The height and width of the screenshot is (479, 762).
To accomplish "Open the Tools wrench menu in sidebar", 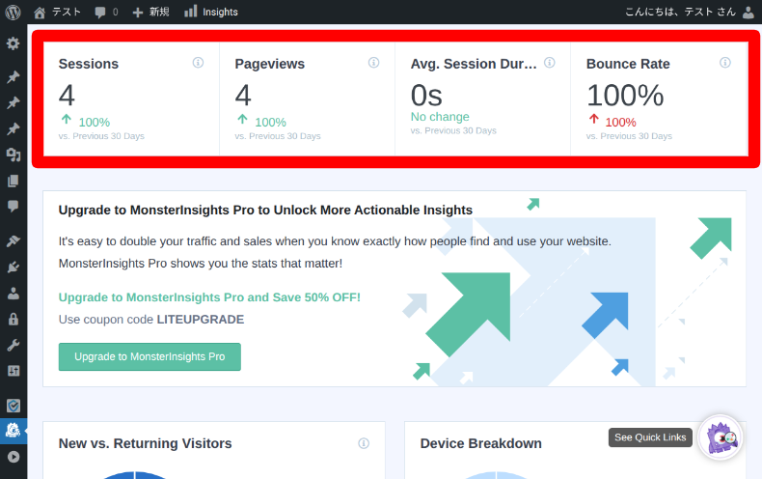I will [14, 345].
